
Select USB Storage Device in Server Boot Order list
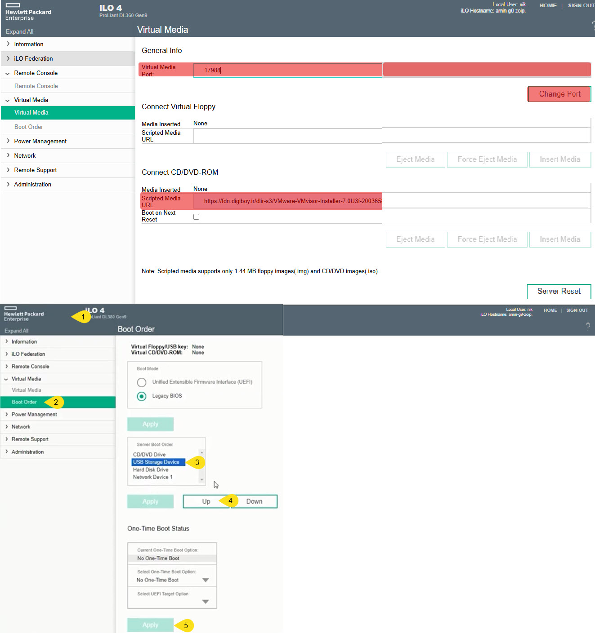pyautogui.click(x=158, y=462)
